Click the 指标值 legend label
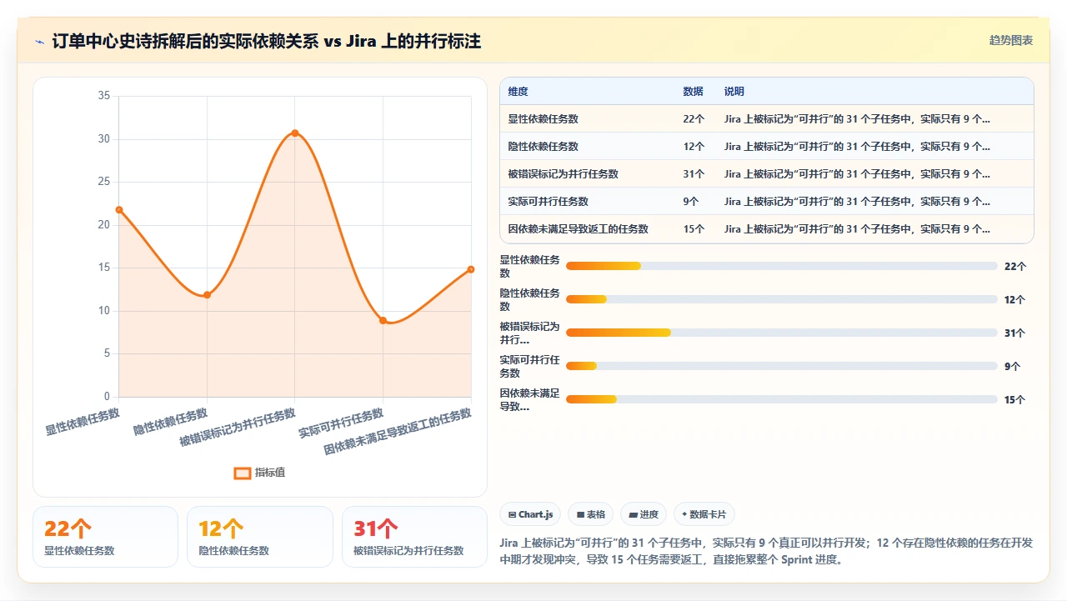This screenshot has height=601, width=1067. pyautogui.click(x=270, y=473)
